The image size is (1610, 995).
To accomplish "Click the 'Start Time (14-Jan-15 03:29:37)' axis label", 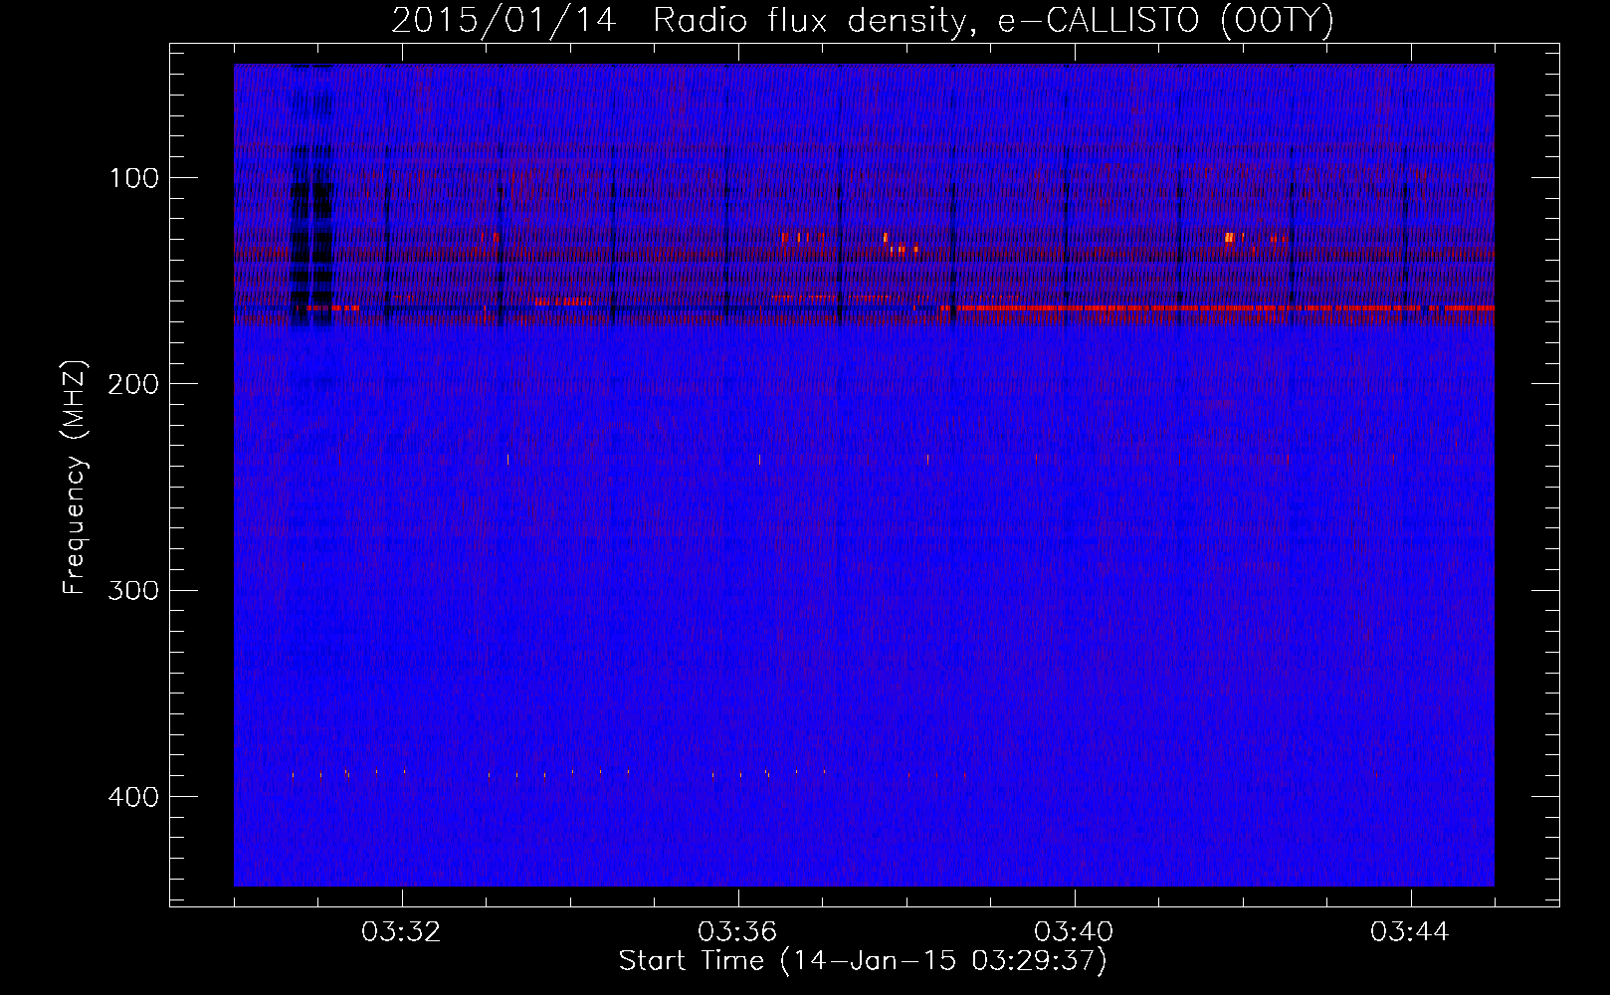I will click(x=863, y=960).
